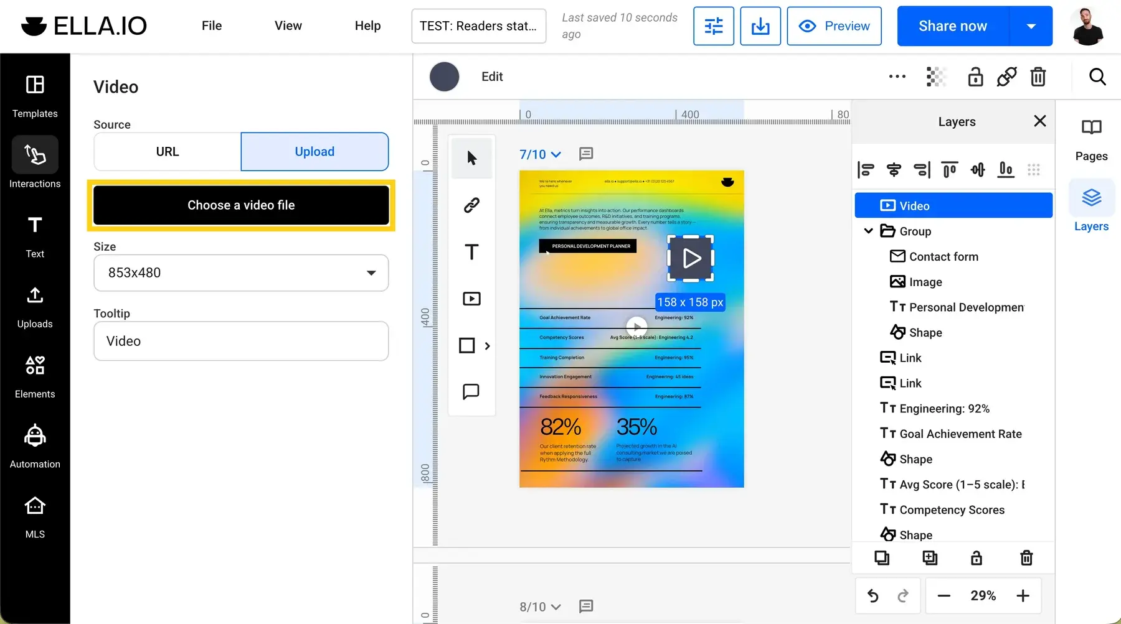1121x624 pixels.
Task: Collapse the Group layer folder
Action: click(868, 231)
